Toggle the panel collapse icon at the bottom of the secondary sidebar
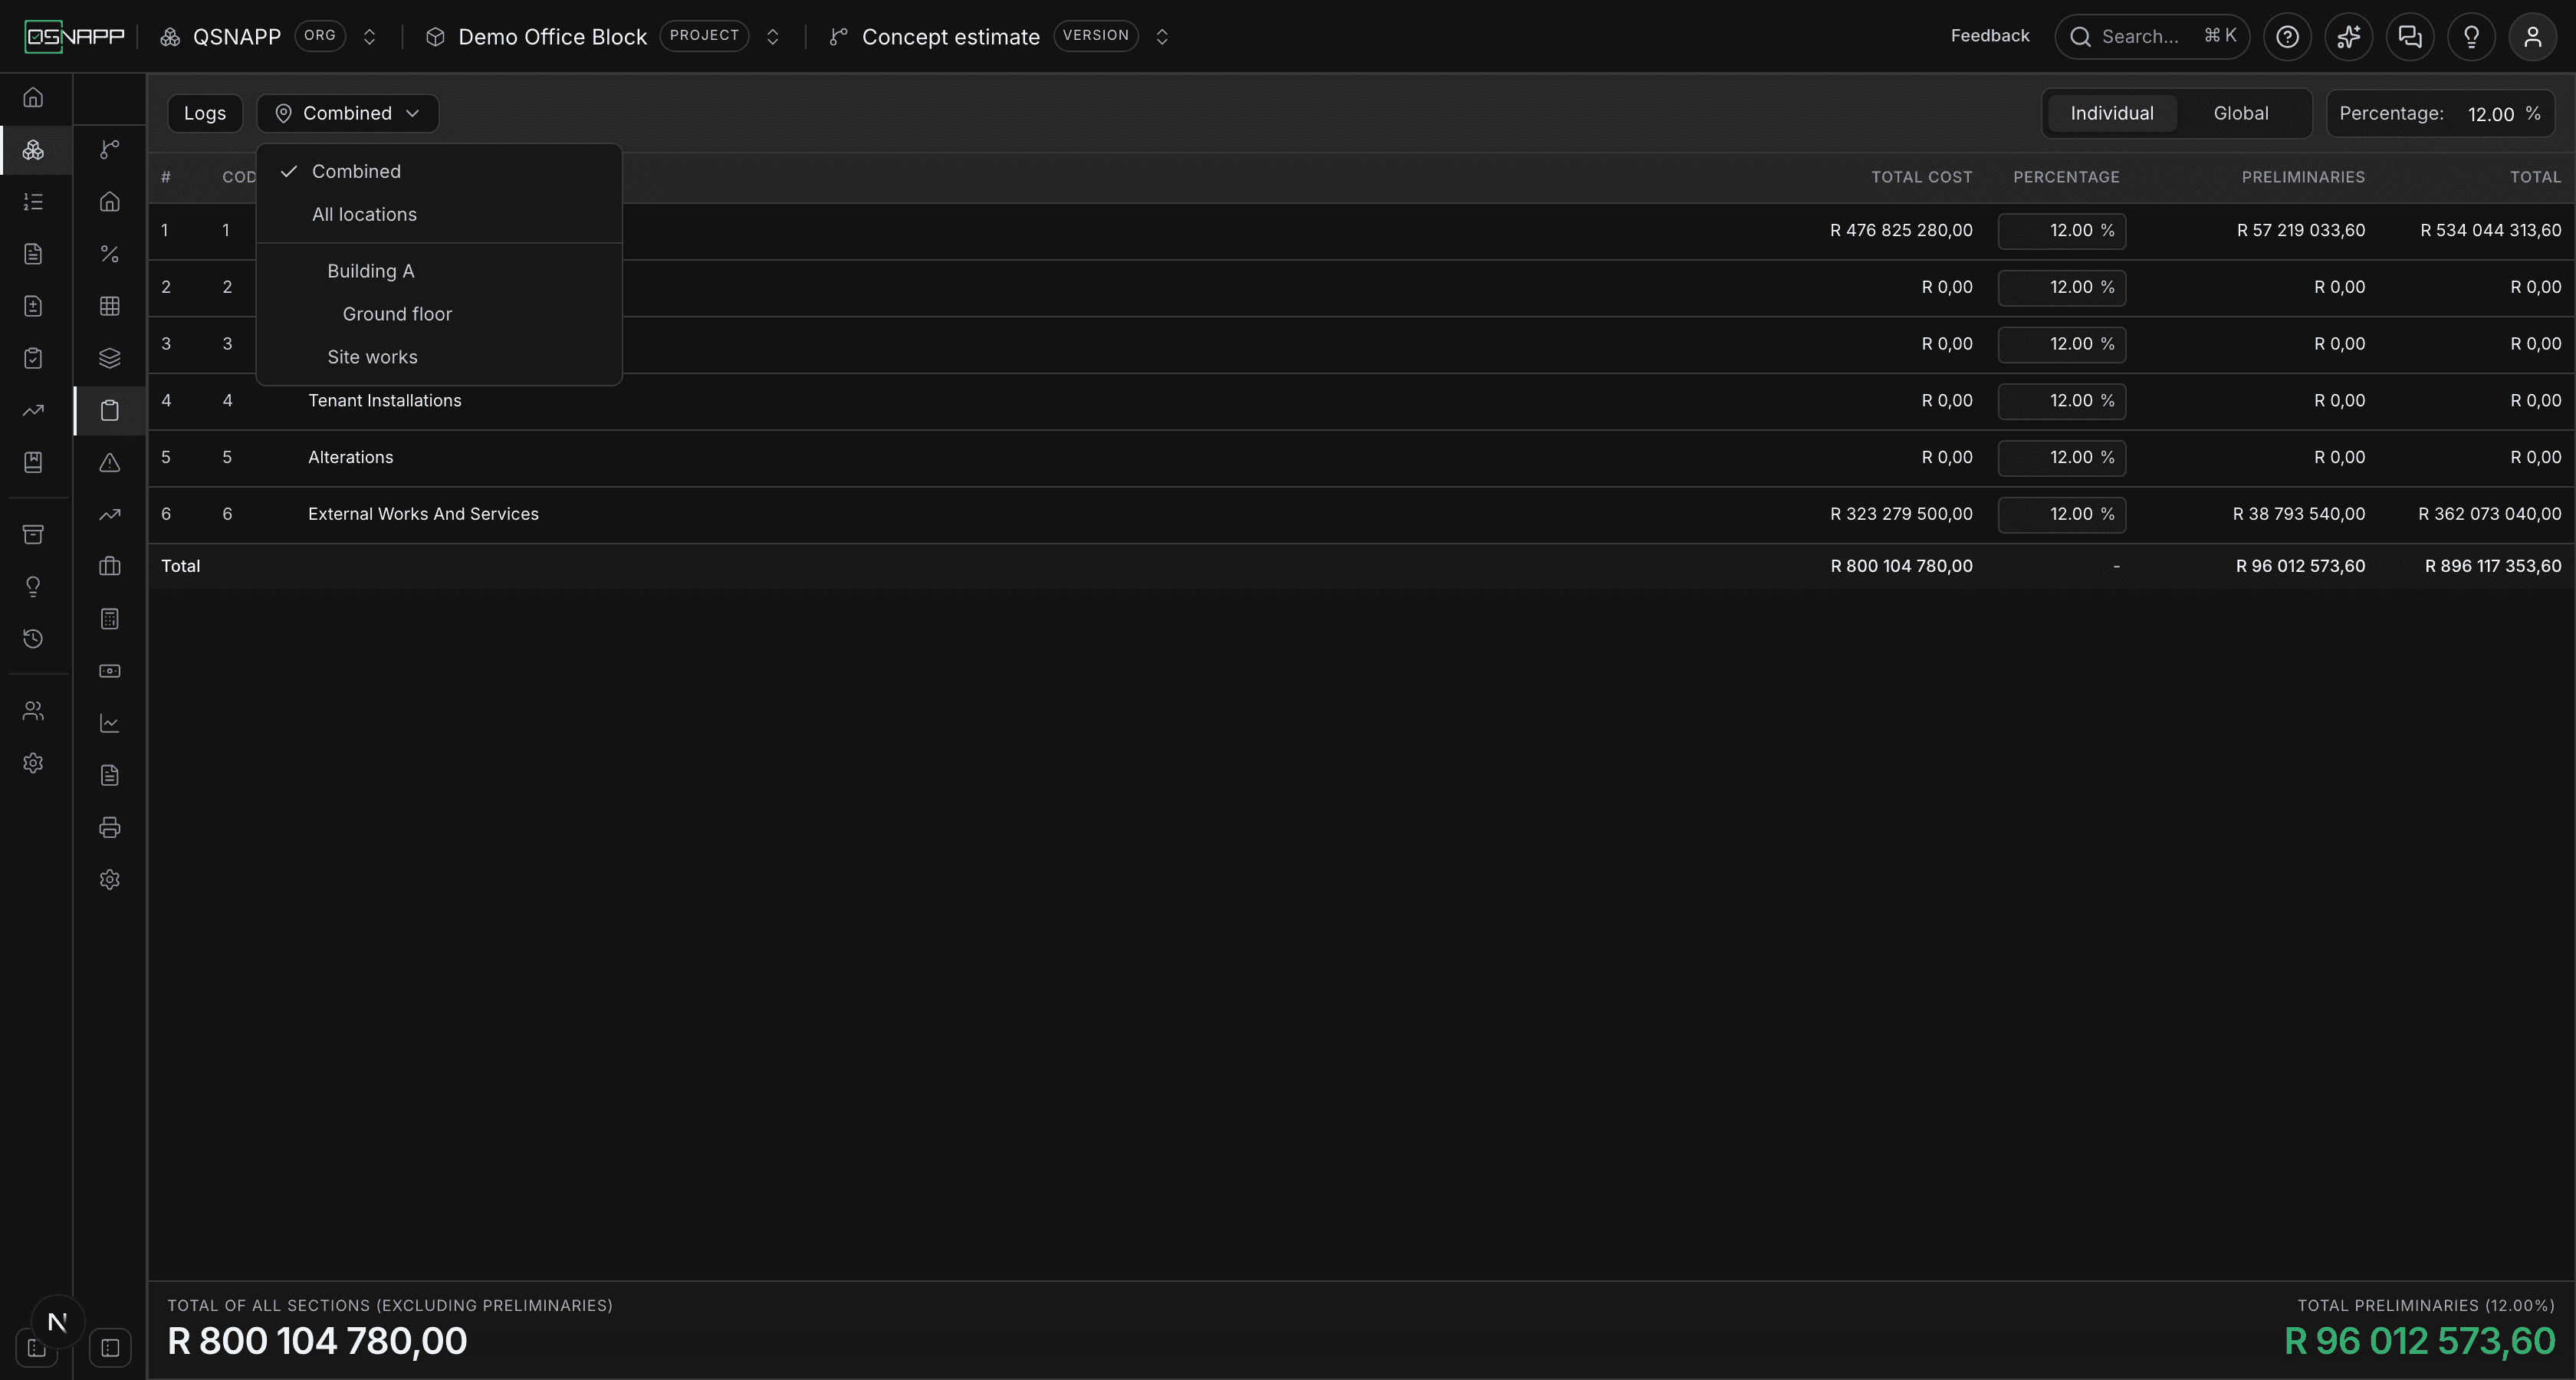The width and height of the screenshot is (2576, 1380). tap(110, 1347)
